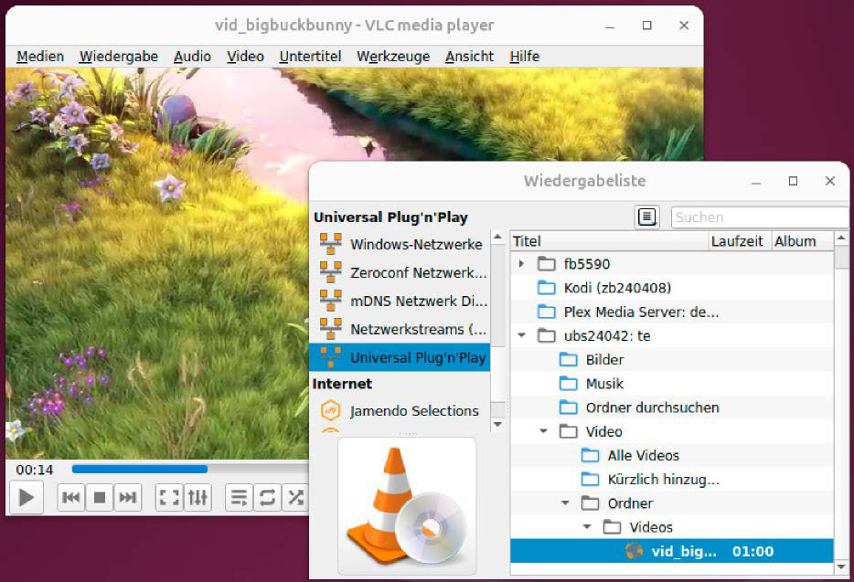Collapse the ubs24042: te node
Screen dimensions: 854x582
tap(522, 335)
